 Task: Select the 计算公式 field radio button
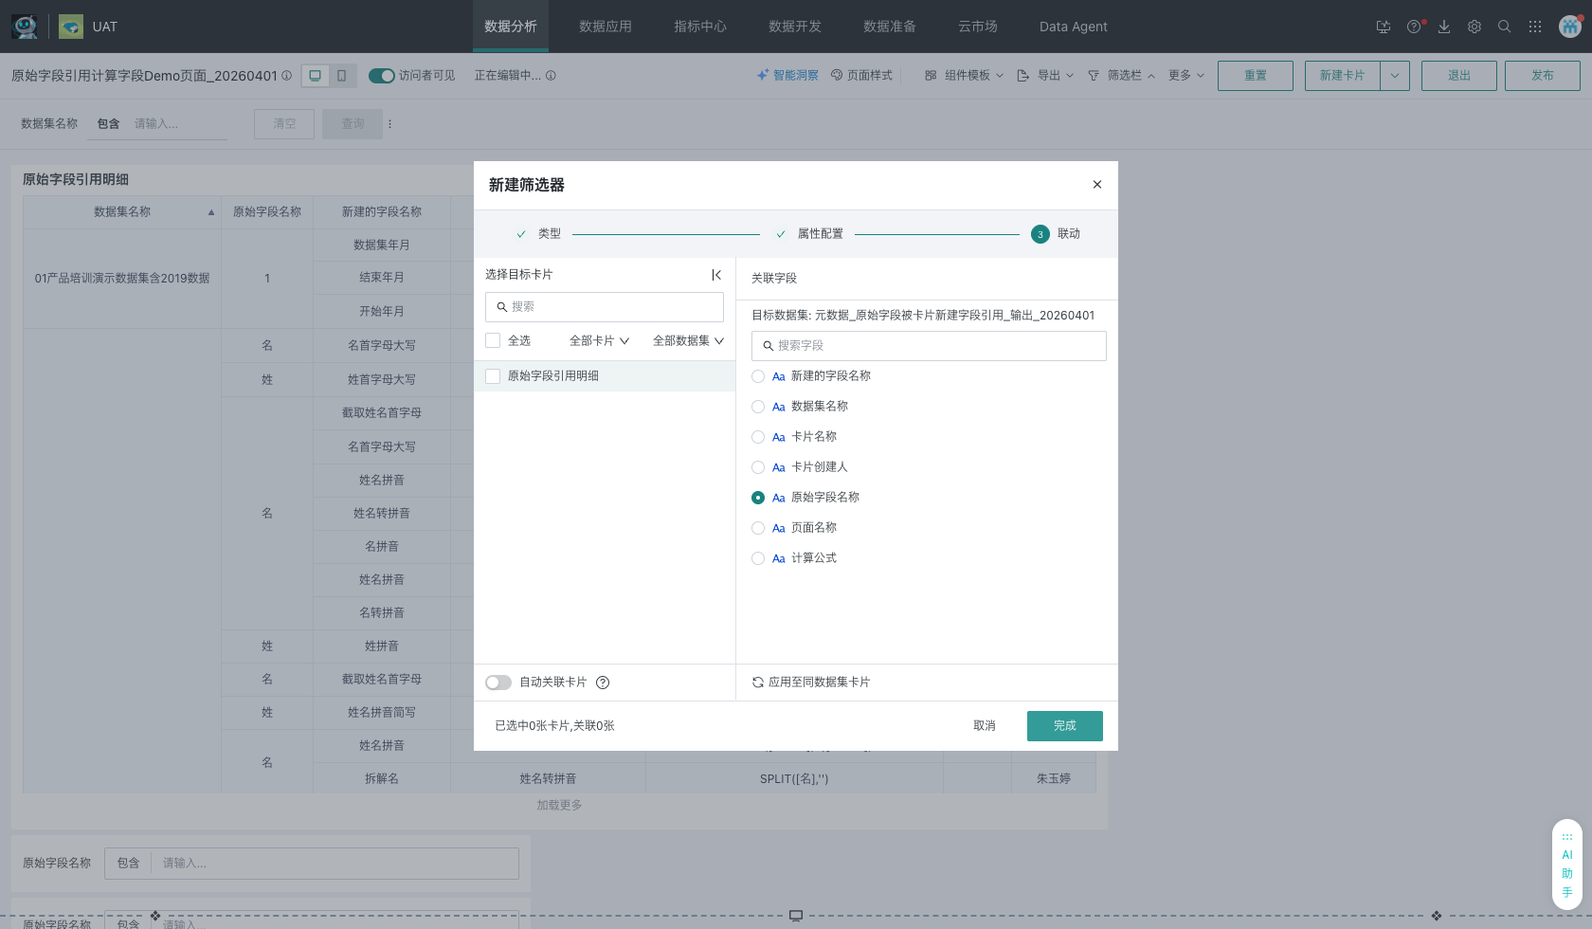(758, 558)
